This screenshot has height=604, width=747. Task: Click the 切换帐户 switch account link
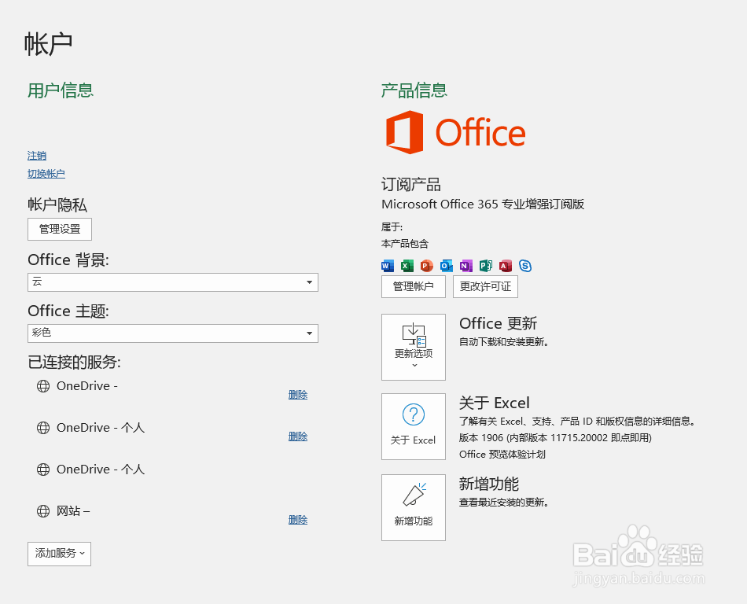point(46,174)
